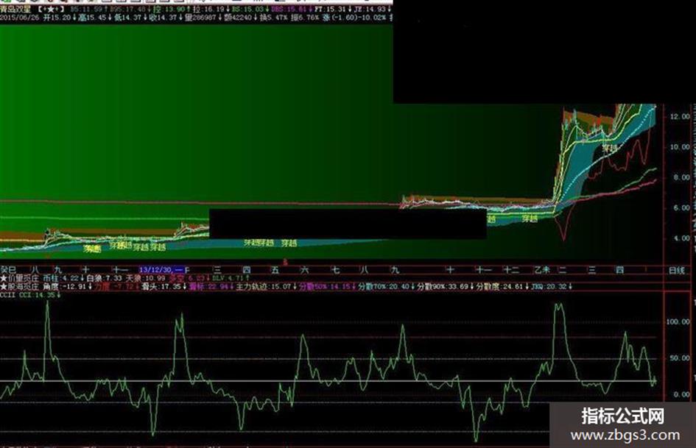Click the high price 高15.45 value
Image resolution: width=696 pixels, height=448 pixels.
coord(92,18)
